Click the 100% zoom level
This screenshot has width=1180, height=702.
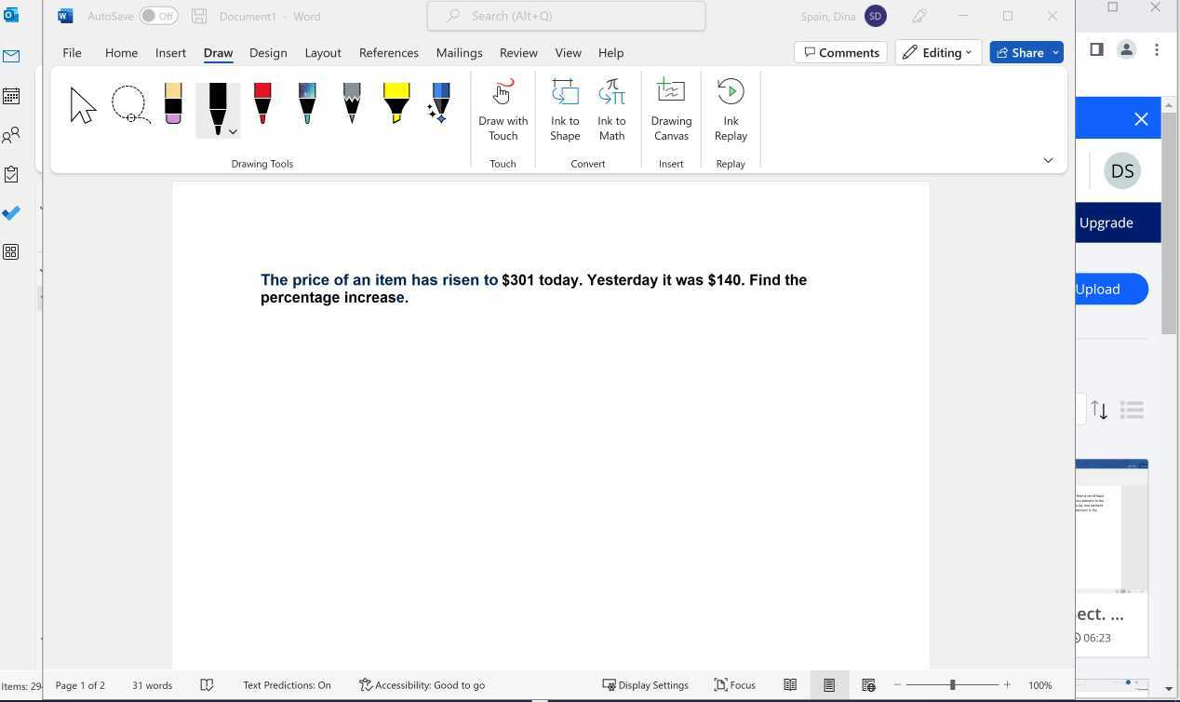tap(1039, 685)
